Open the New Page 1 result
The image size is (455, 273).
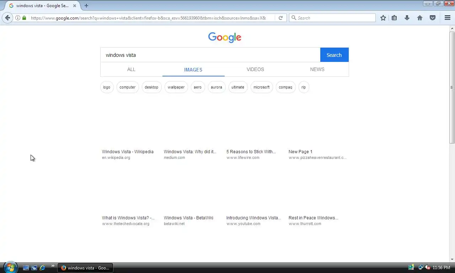coord(300,152)
